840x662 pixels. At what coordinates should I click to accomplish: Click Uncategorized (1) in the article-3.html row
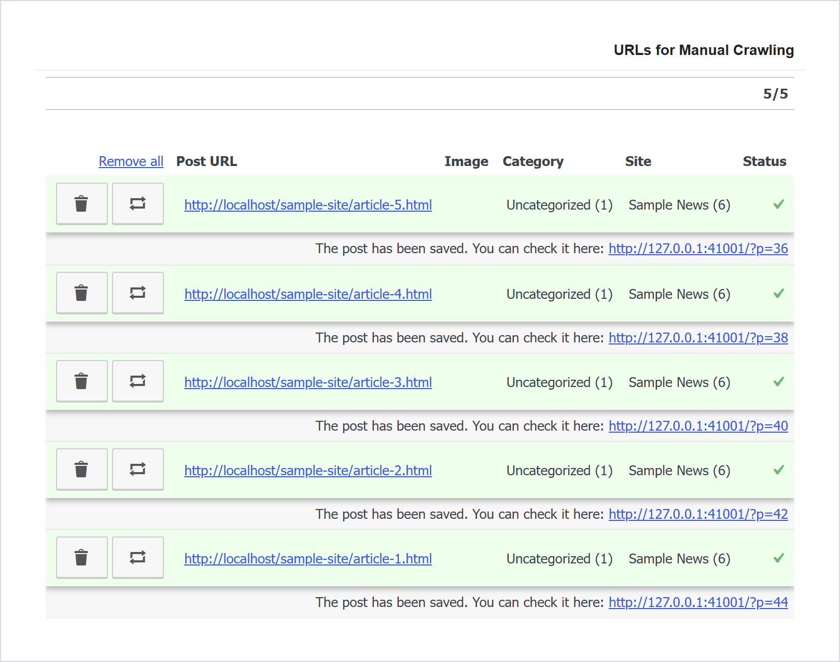[x=559, y=382]
